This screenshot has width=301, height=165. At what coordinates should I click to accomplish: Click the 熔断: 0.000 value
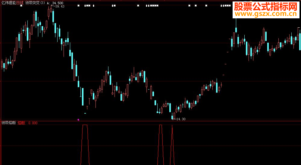[x=27, y=123]
